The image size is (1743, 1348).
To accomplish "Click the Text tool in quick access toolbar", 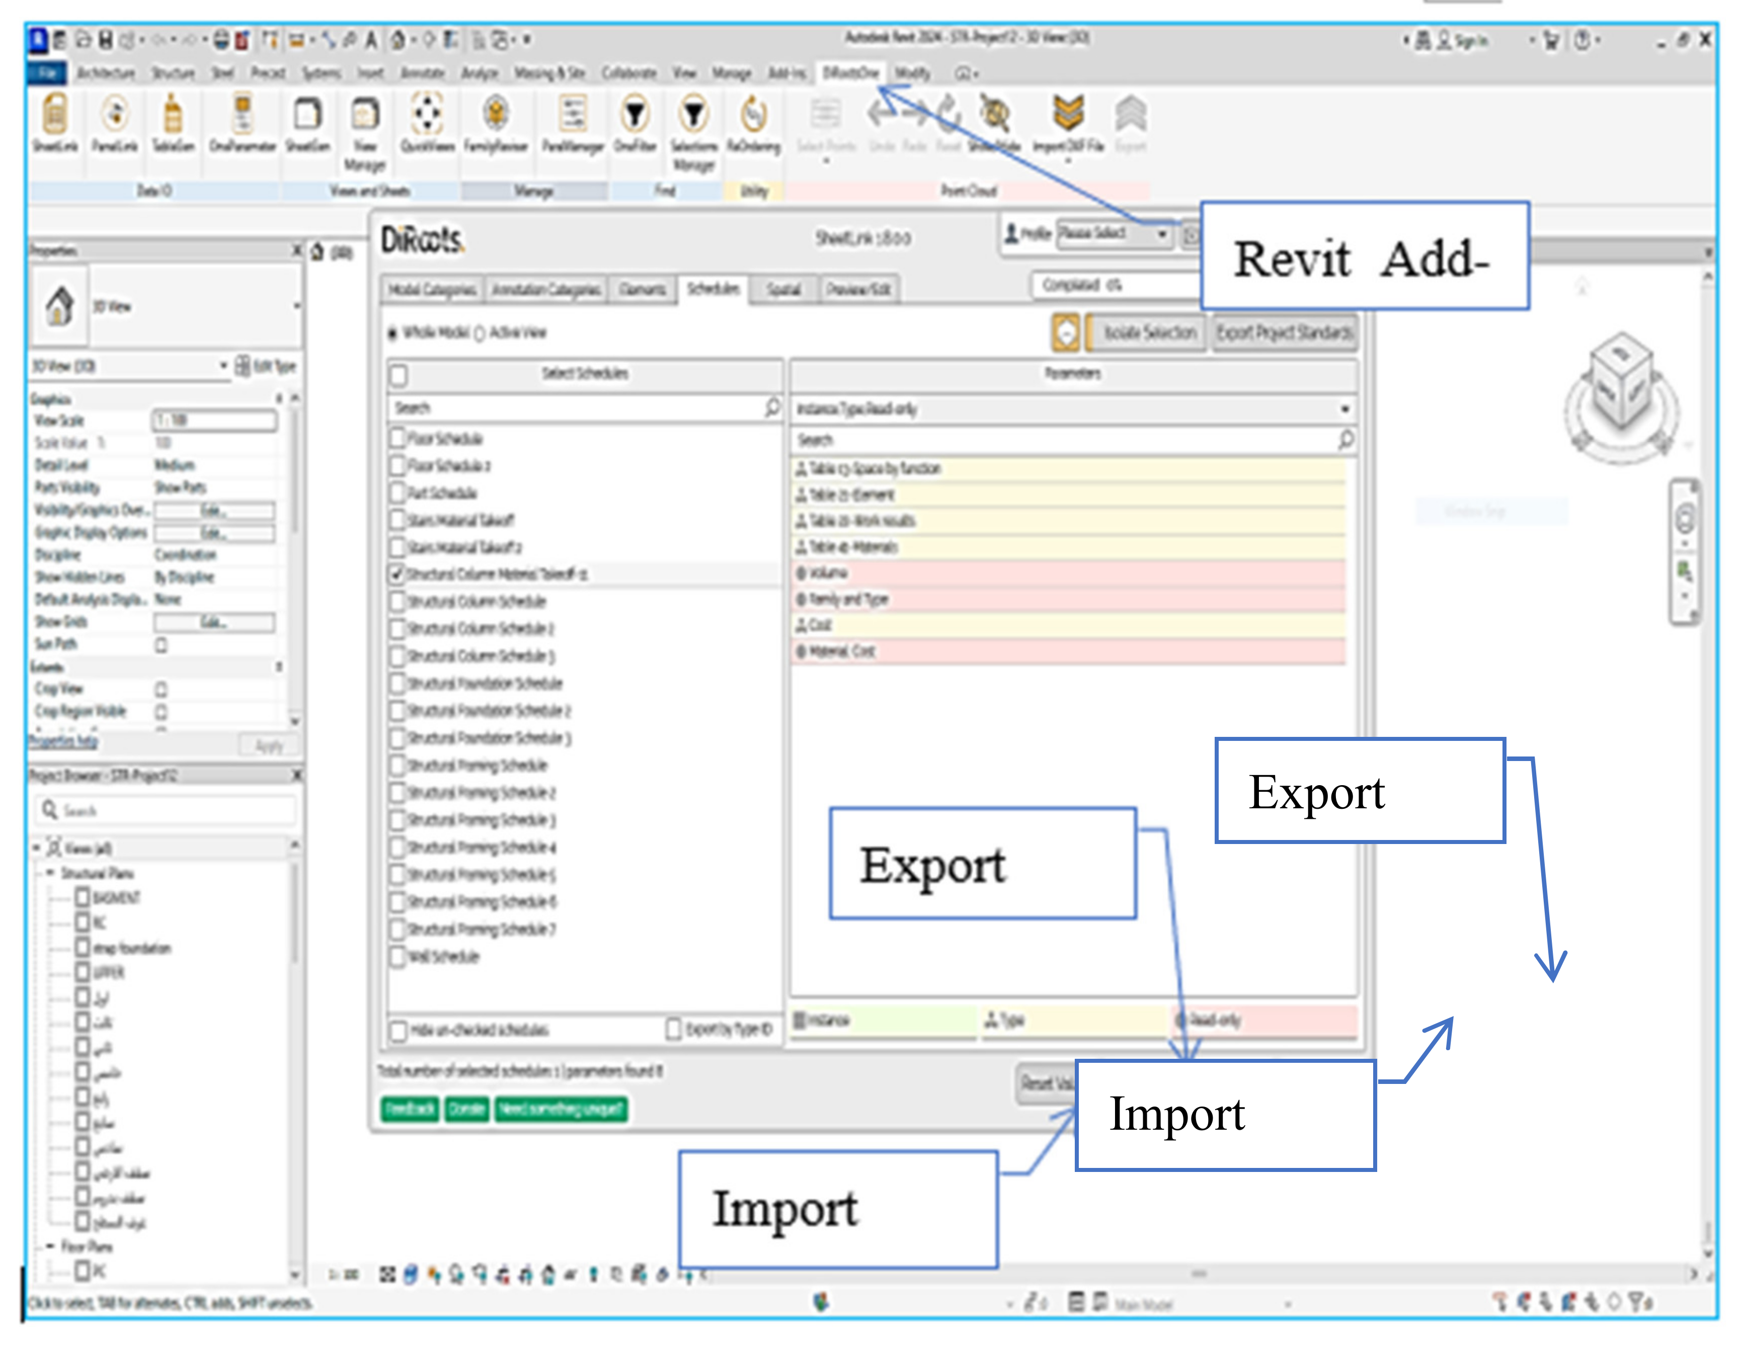I will click(371, 39).
